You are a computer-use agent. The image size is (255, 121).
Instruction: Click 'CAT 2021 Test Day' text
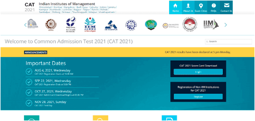tap(43, 106)
